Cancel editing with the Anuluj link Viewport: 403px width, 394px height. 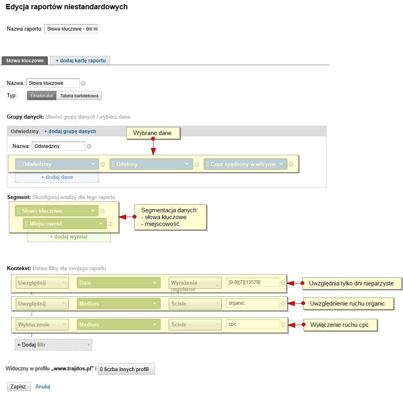pyautogui.click(x=43, y=386)
